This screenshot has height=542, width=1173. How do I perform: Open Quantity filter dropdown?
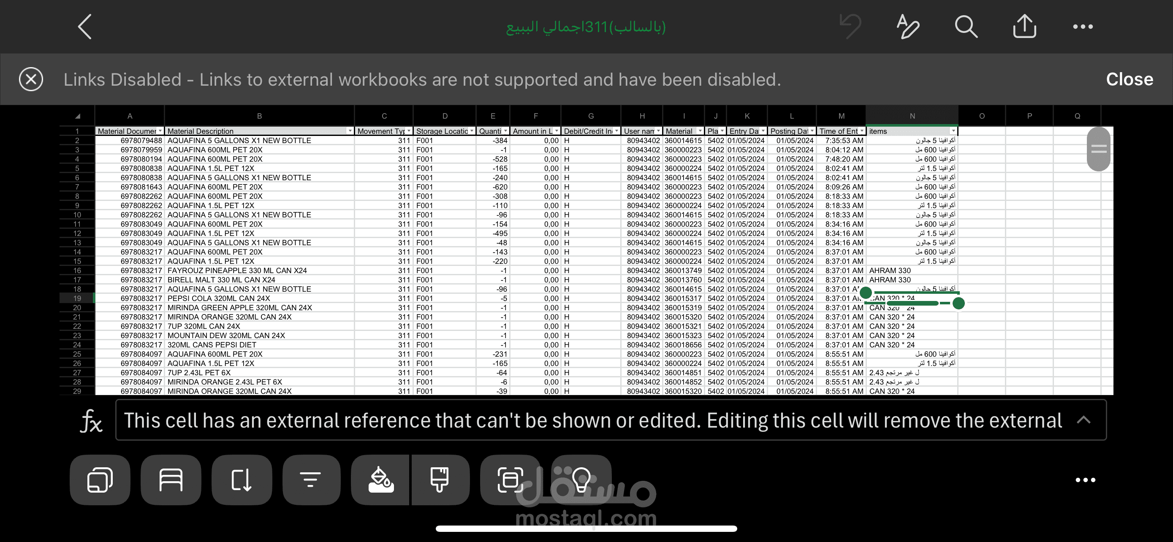click(505, 131)
